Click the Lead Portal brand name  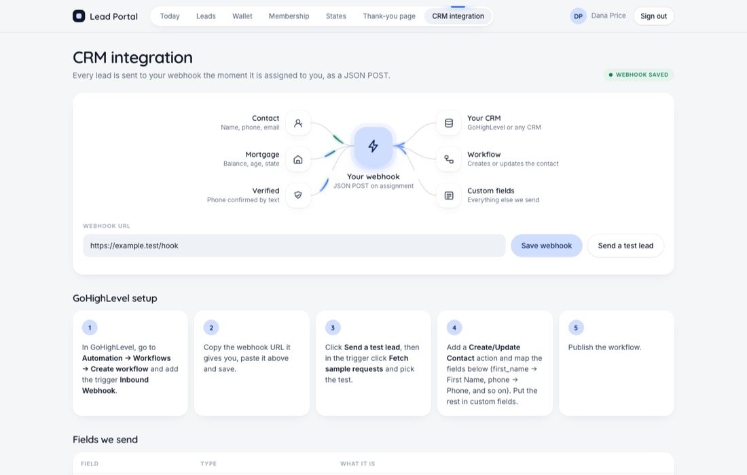113,17
